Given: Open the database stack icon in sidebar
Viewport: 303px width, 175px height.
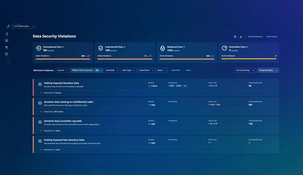Looking at the screenshot, I should click(x=7, y=54).
